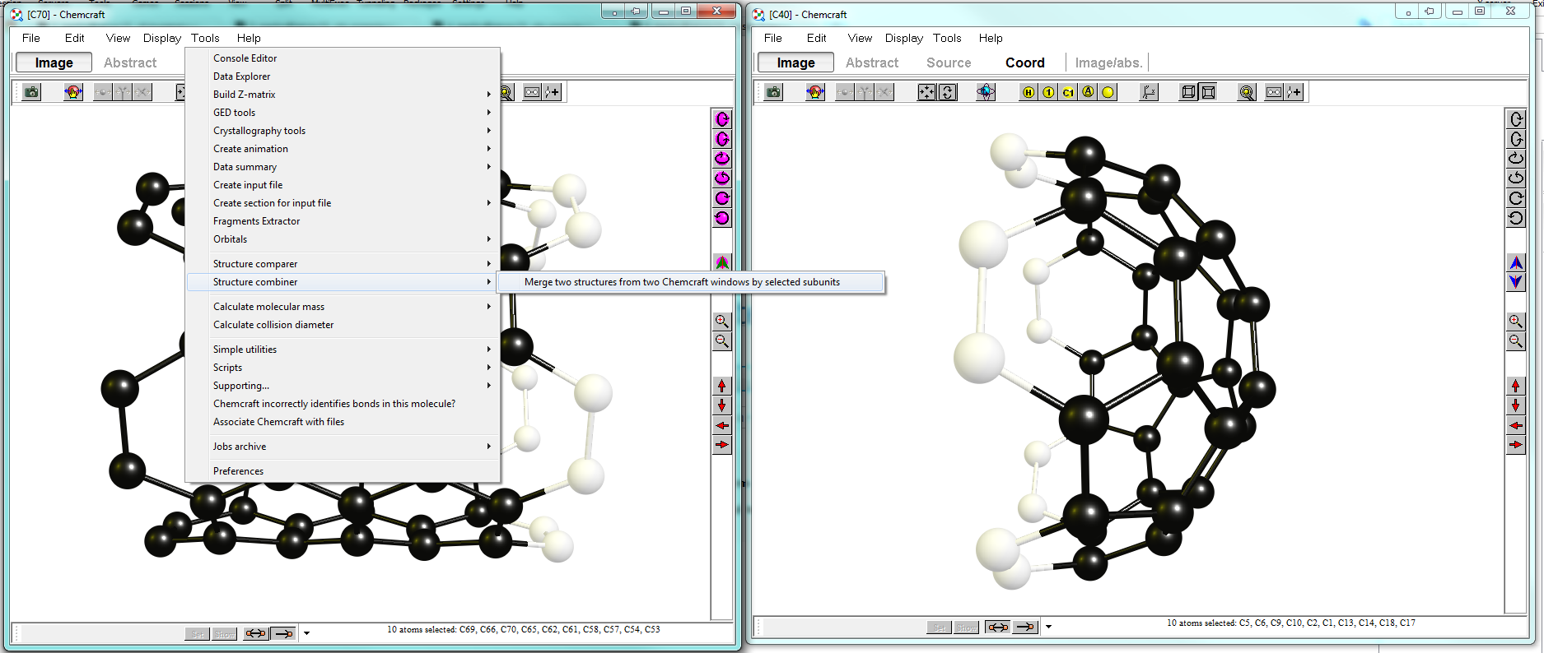Screen dimensions: 1544x653
Task: Expand Data summary submenu
Action: click(343, 167)
